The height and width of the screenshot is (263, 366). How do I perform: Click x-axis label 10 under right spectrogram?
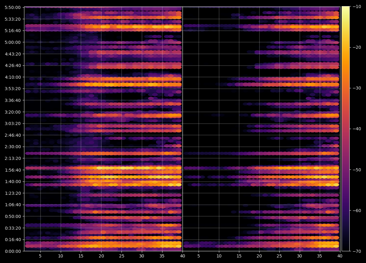(x=219, y=256)
